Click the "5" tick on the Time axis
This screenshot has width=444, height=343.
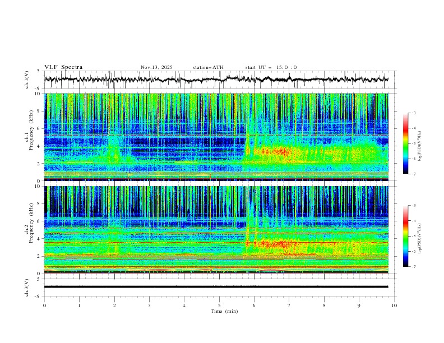[219, 305]
